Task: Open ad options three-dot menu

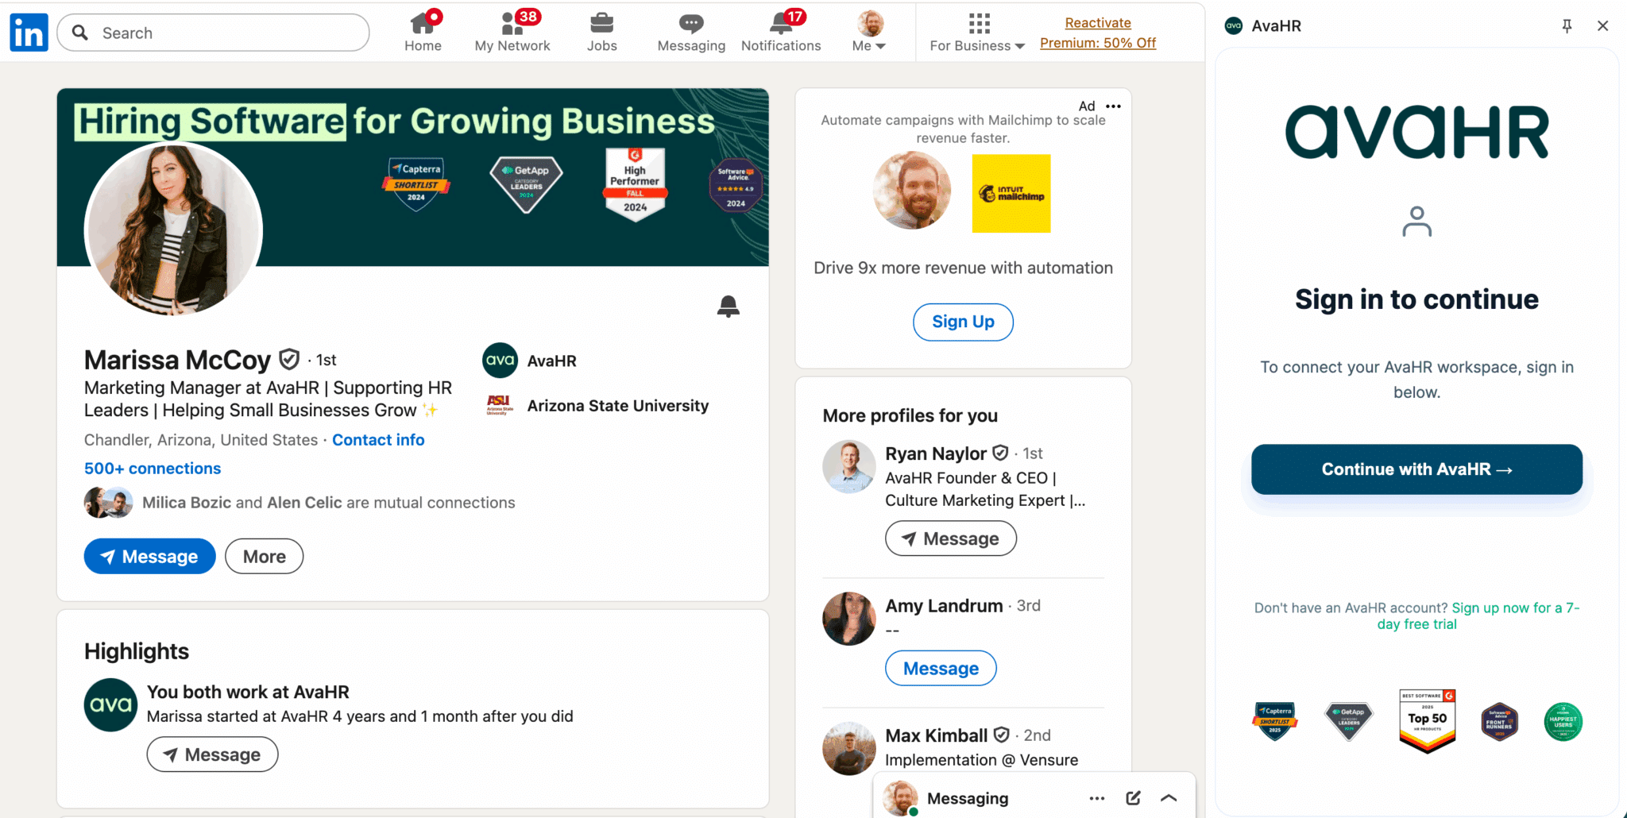Action: click(x=1114, y=106)
